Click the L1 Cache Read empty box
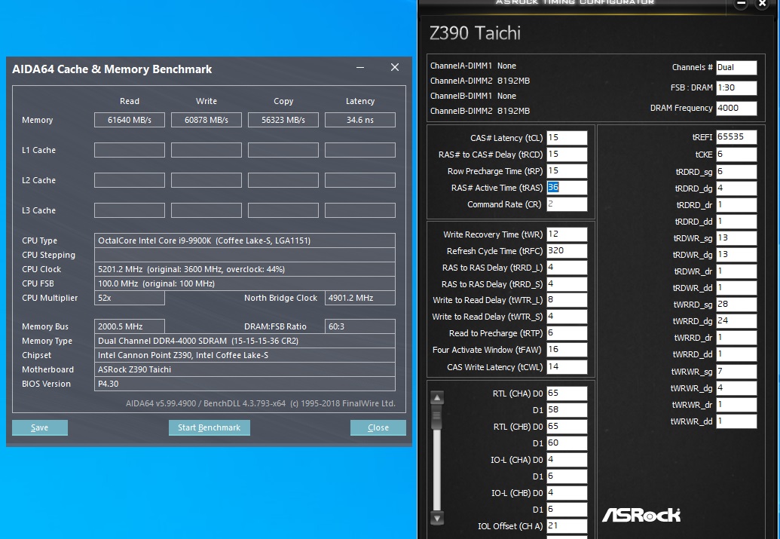The height and width of the screenshot is (539, 780). [x=130, y=150]
